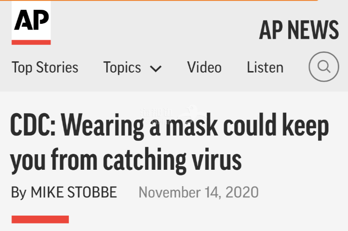Click the headline line "you from catching virus"
Image resolution: width=348 pixels, height=231 pixels.
coord(126,159)
